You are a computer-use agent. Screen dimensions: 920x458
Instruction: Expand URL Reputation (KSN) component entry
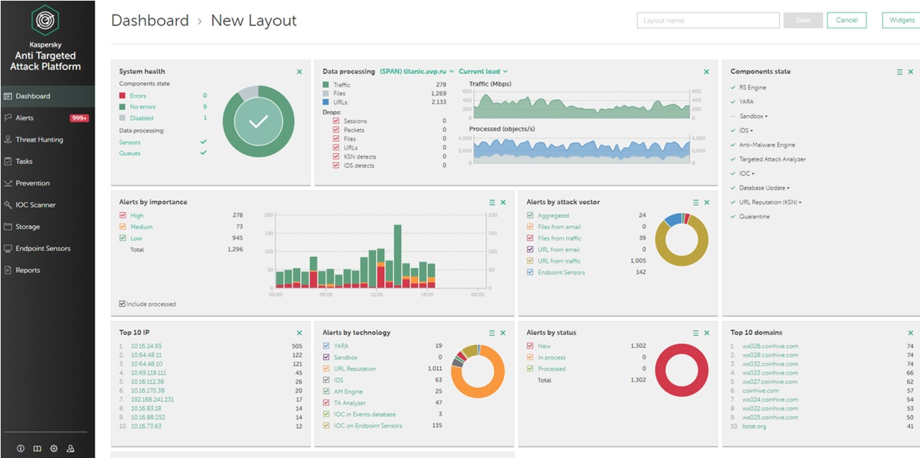click(771, 202)
